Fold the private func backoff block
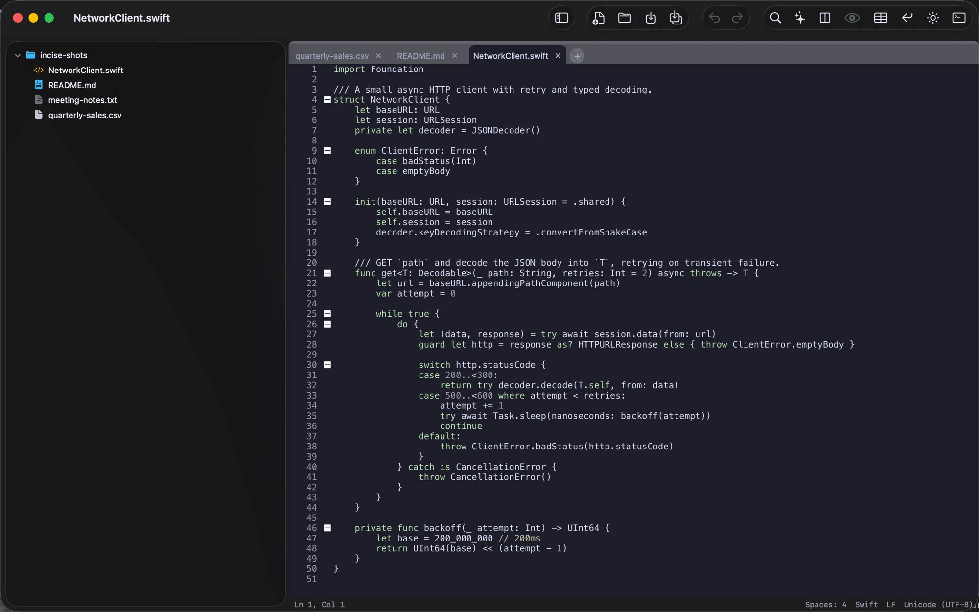The width and height of the screenshot is (979, 612). pos(327,528)
